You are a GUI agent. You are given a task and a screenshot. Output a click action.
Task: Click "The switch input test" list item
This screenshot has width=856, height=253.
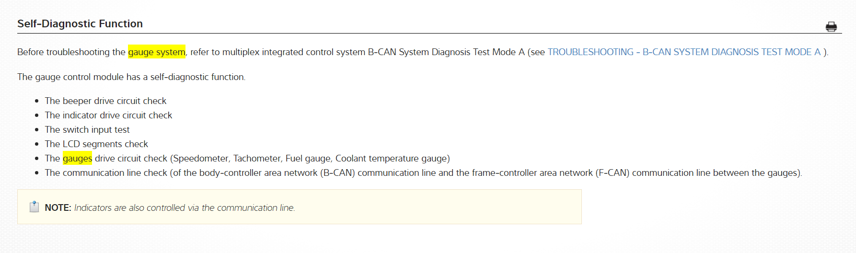(x=87, y=130)
